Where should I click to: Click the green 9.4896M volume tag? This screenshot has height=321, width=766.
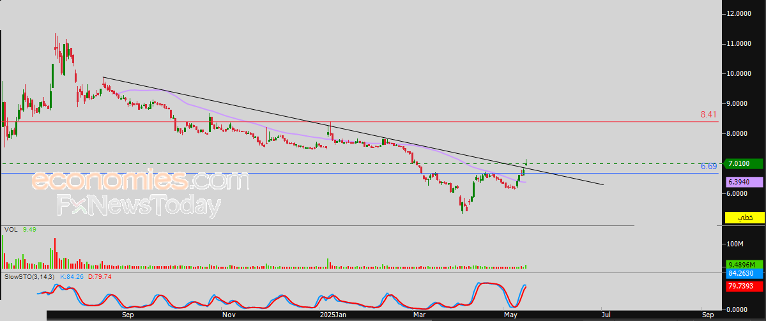click(x=744, y=264)
